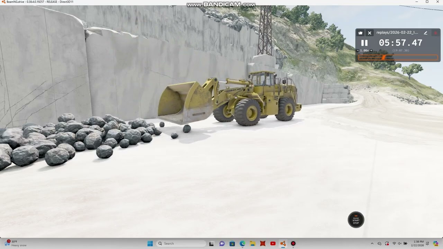The height and width of the screenshot is (249, 443).
Task: Open the purple video chat app in taskbar
Action: coord(222,243)
